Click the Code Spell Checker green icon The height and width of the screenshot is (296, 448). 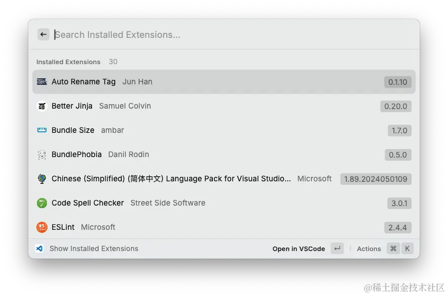pos(42,203)
